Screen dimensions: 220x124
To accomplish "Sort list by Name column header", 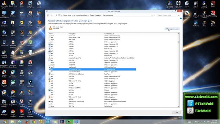I will tap(51, 34).
